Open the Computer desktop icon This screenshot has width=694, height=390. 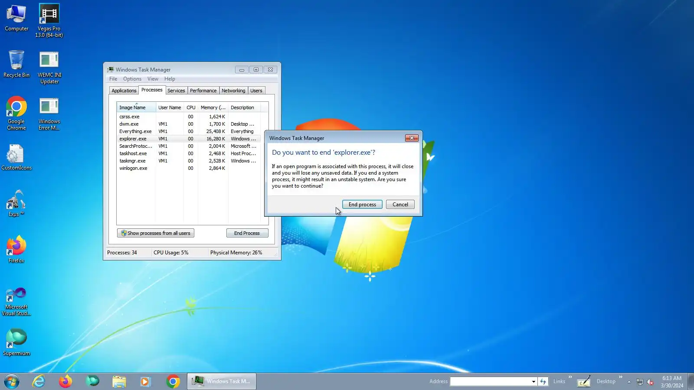pyautogui.click(x=16, y=18)
